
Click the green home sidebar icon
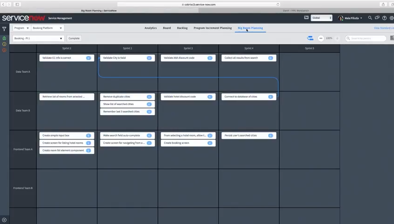[x=4, y=38]
